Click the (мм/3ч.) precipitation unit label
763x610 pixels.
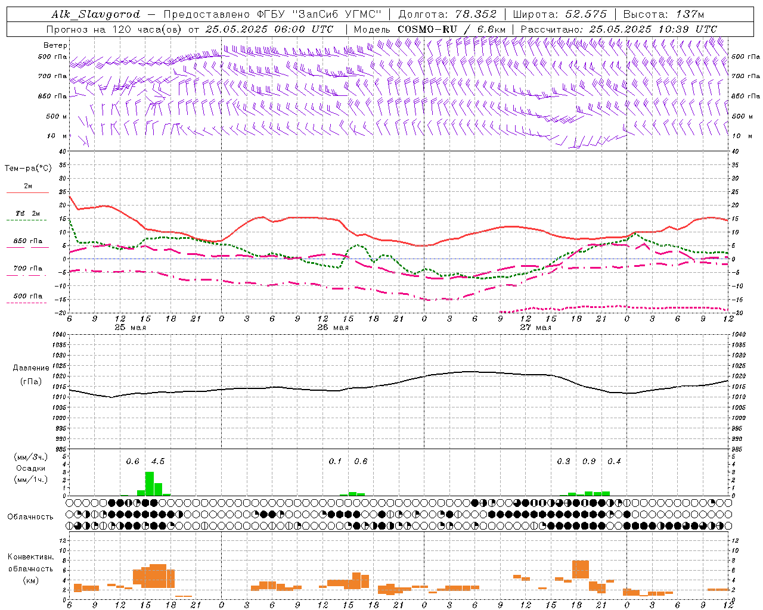30,457
